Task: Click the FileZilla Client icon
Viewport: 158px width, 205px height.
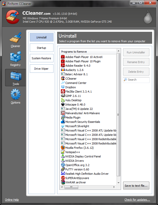Action: point(63,91)
